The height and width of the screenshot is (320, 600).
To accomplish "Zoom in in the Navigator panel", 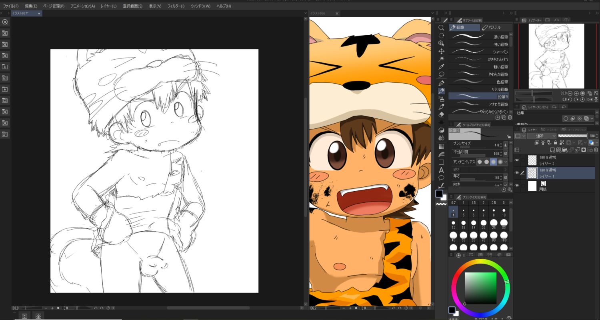I will pos(576,93).
